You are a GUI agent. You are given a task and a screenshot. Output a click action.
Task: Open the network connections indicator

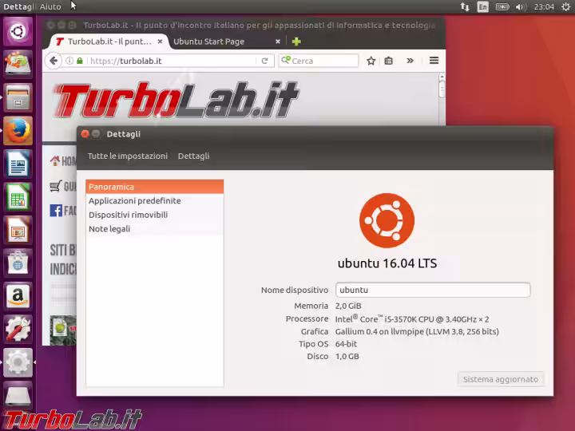pos(465,6)
